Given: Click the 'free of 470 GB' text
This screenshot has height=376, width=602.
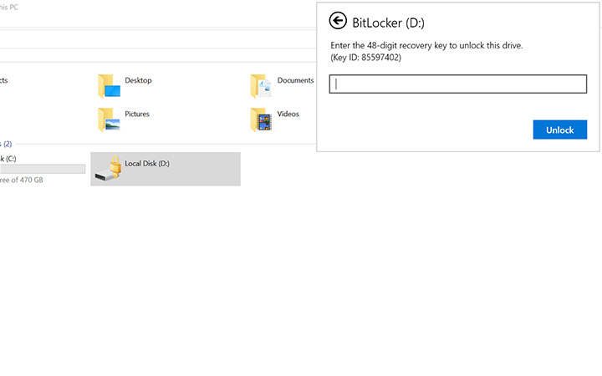Looking at the screenshot, I should click(x=22, y=180).
